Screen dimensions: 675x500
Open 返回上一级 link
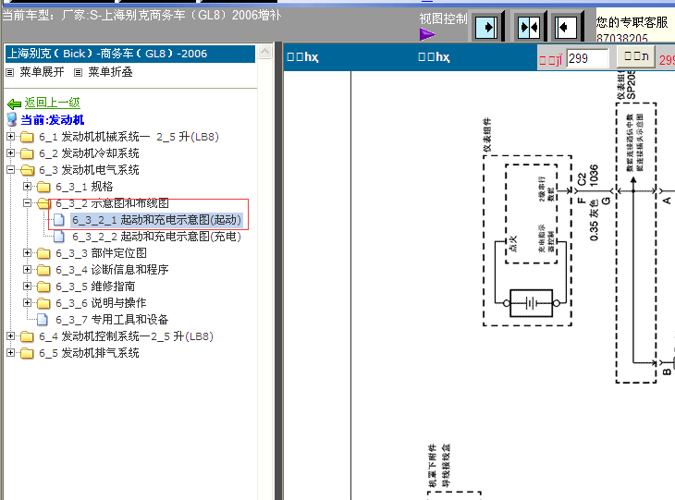coord(52,103)
